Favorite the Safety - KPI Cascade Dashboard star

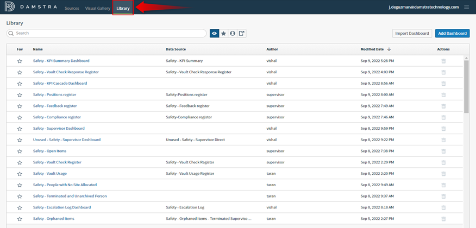tap(20, 84)
